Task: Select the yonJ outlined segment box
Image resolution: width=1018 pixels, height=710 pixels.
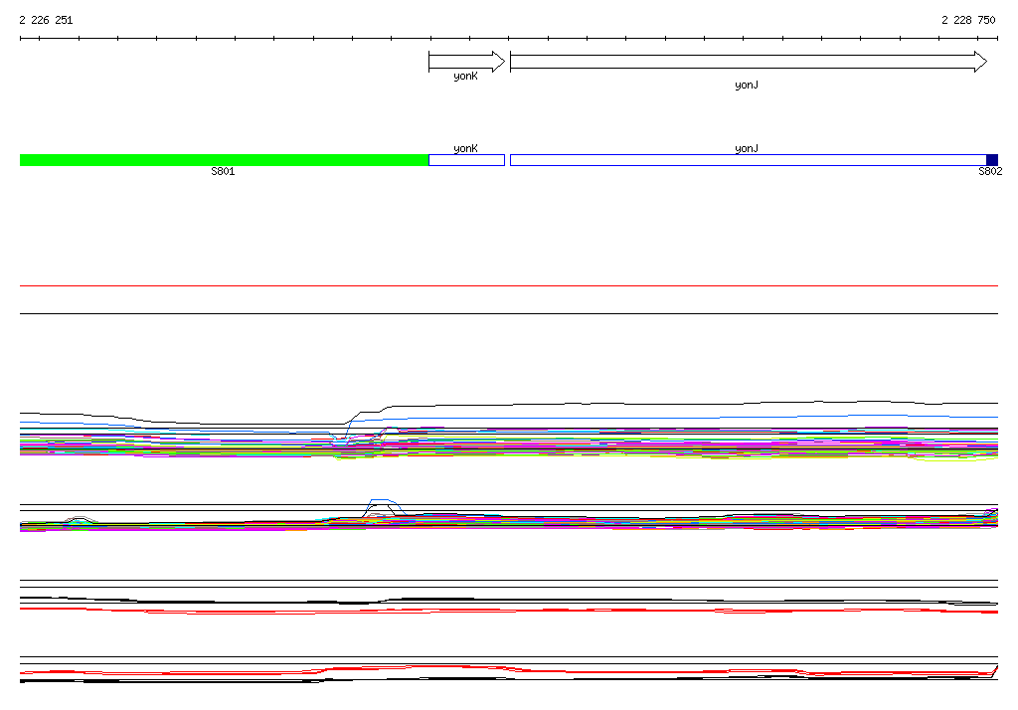Action: pyautogui.click(x=748, y=160)
